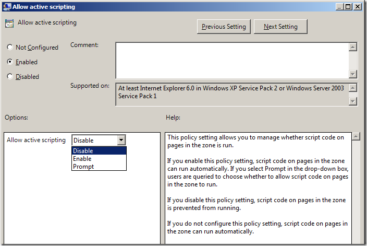The width and height of the screenshot is (367, 246).
Task: Choose Disable from the dropdown list
Action: (99, 150)
